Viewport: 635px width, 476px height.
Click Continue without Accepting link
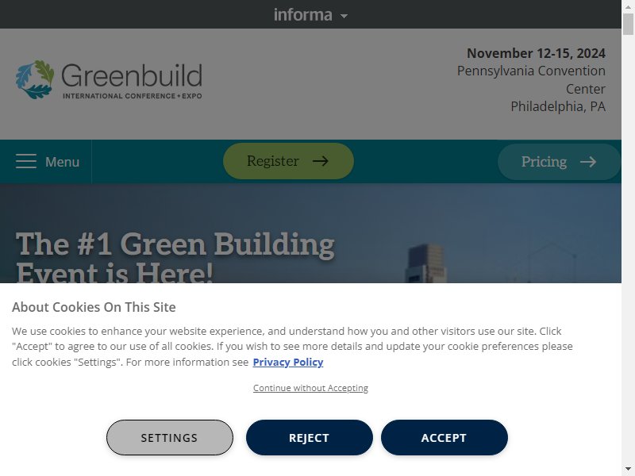tap(310, 388)
